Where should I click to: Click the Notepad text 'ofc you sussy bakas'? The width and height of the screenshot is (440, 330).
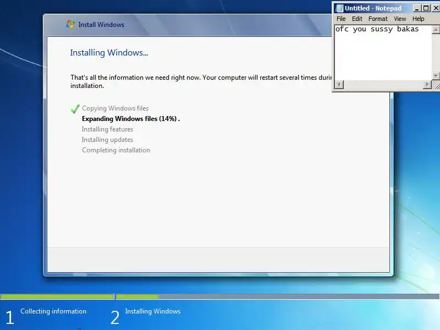pos(377,29)
